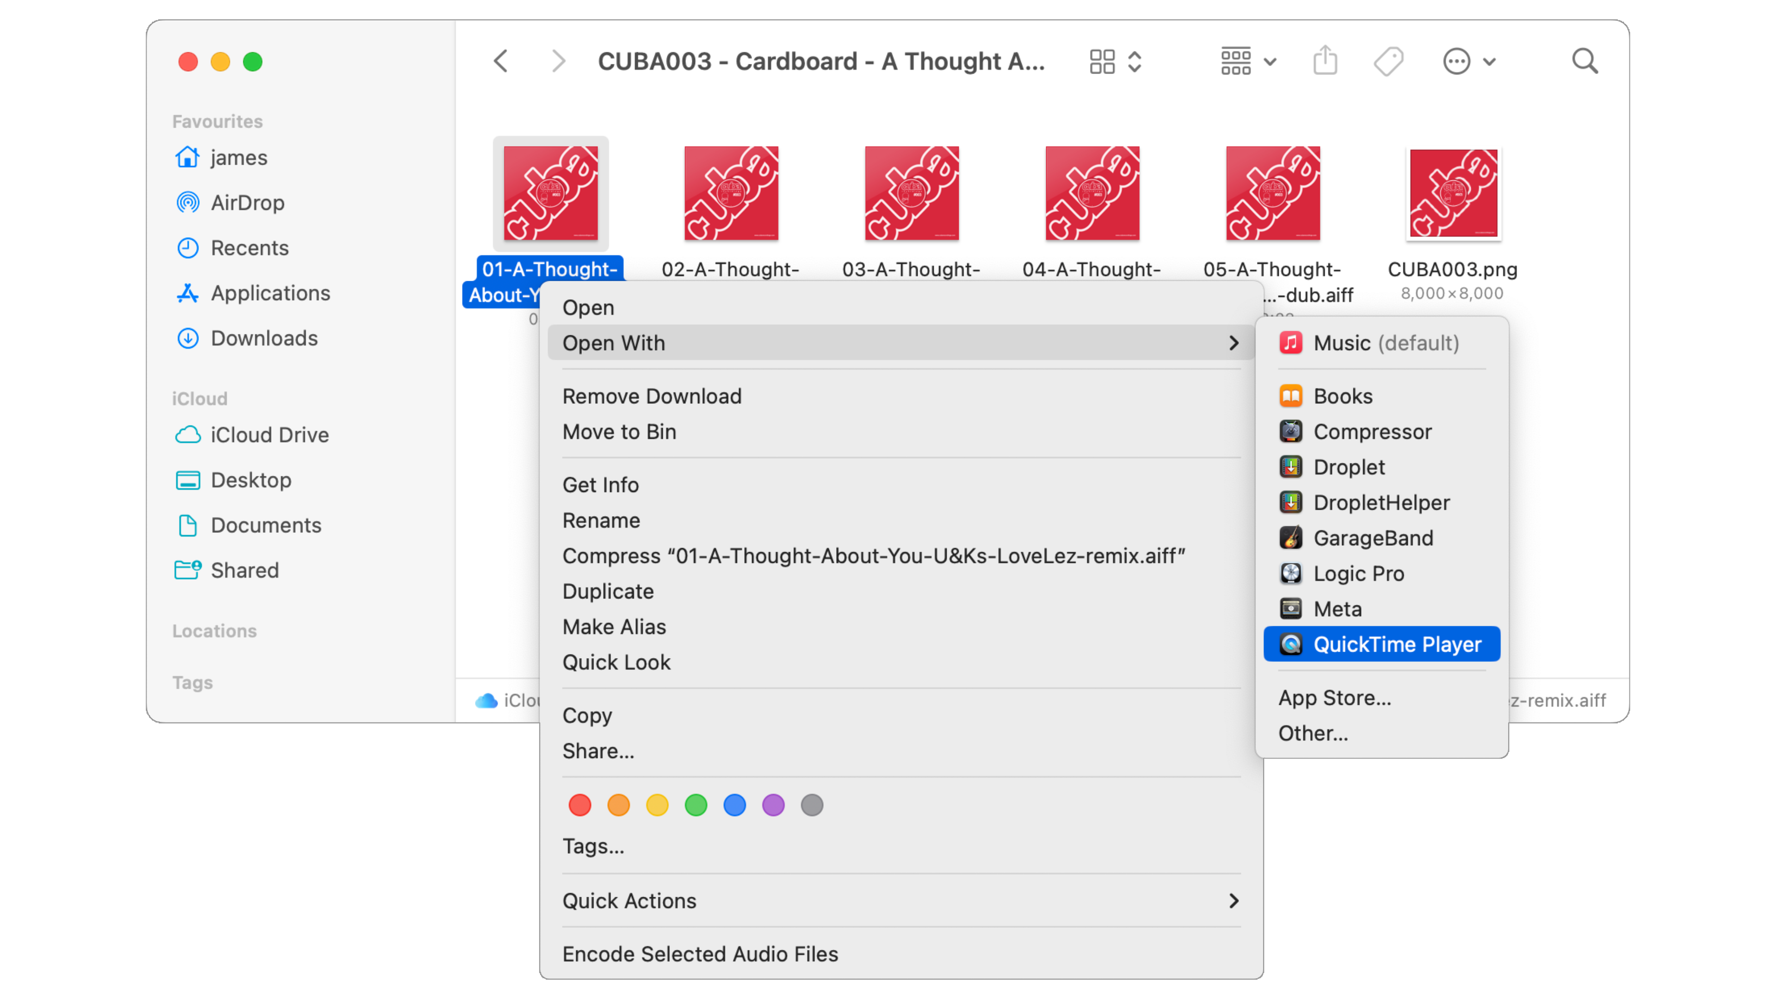Go back using the back chevron
The width and height of the screenshot is (1776, 999).
pyautogui.click(x=501, y=62)
